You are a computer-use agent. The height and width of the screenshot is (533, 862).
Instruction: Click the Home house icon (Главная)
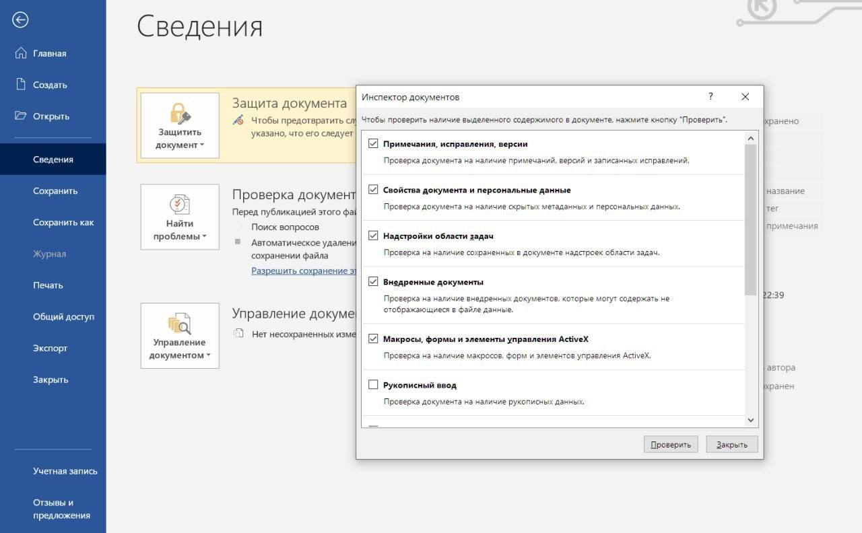coord(21,53)
